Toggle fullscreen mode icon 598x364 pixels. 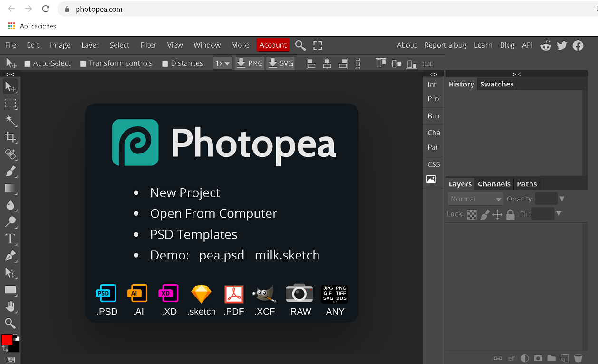point(318,45)
